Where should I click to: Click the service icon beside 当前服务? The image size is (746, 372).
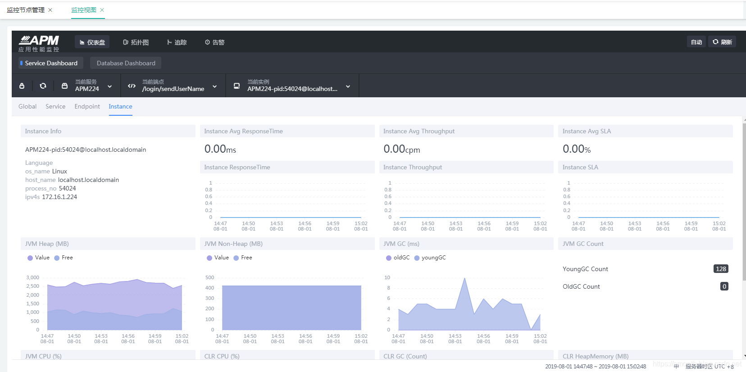click(64, 86)
